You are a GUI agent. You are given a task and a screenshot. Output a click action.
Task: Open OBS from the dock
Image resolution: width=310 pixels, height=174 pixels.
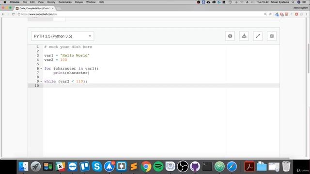coord(183,166)
